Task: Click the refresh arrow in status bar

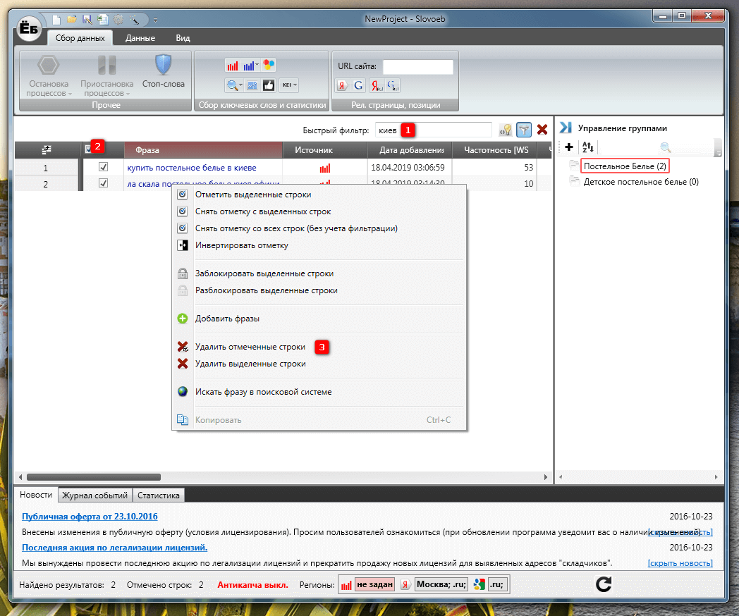Action: point(604,584)
